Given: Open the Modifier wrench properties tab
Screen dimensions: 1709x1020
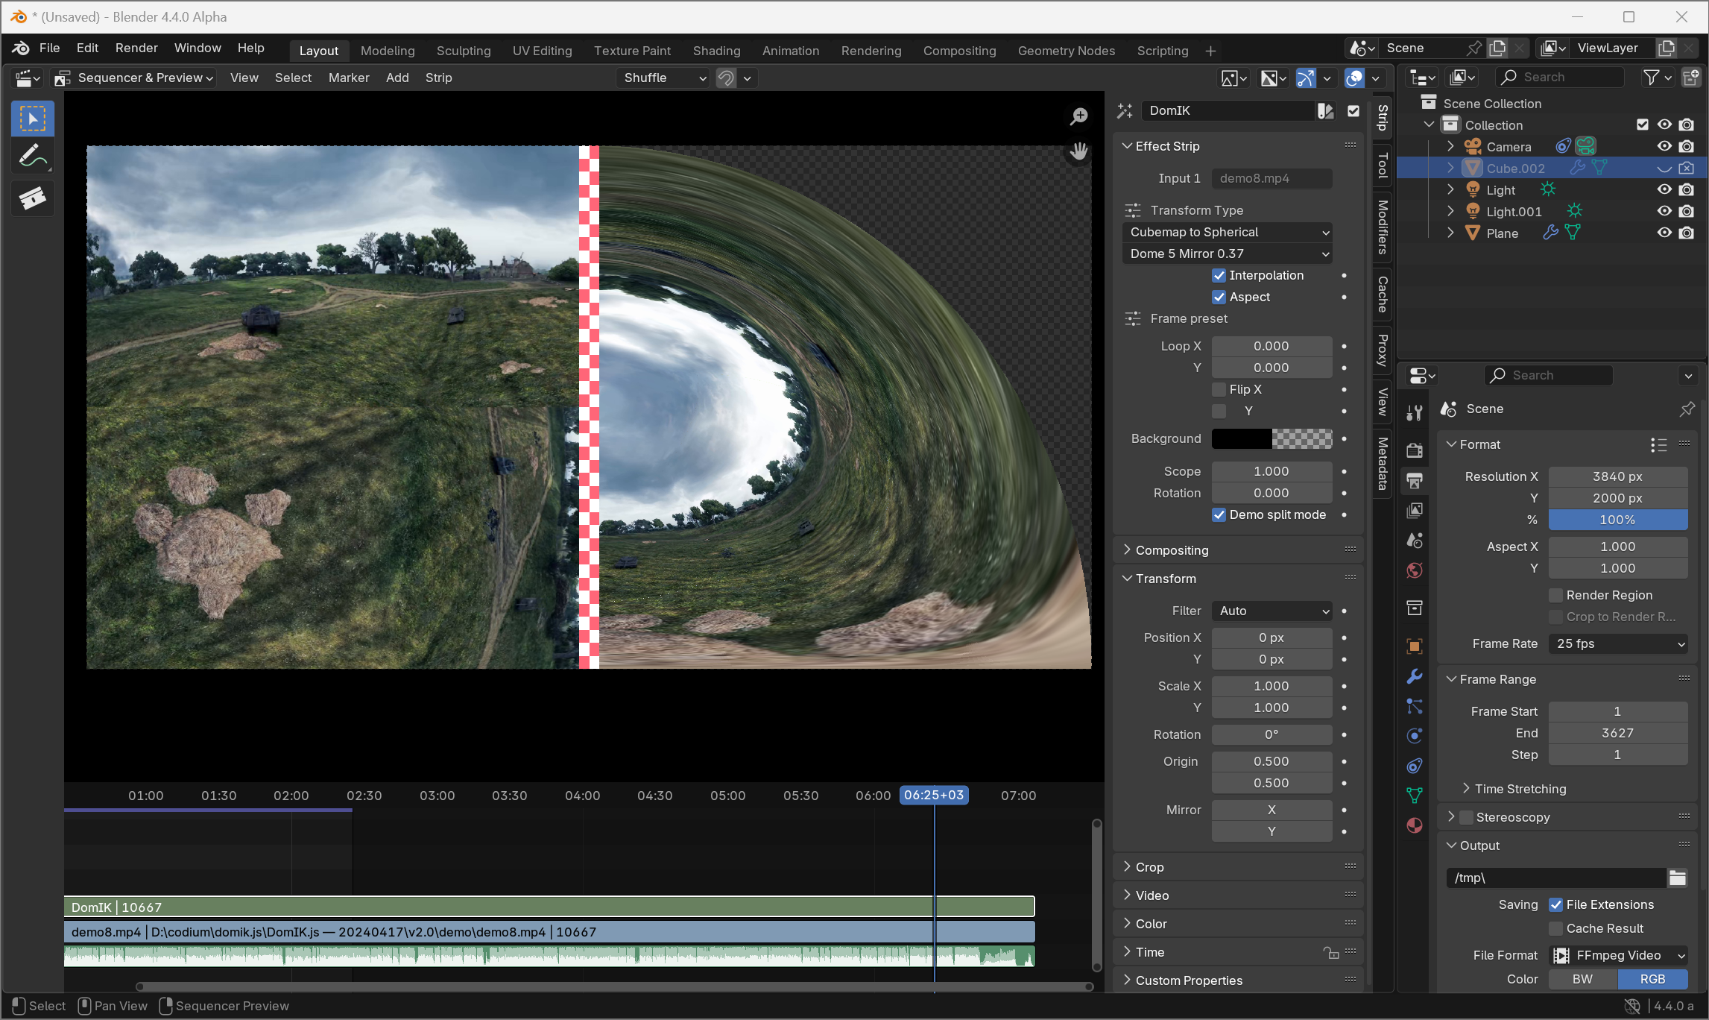Looking at the screenshot, I should click(1415, 676).
